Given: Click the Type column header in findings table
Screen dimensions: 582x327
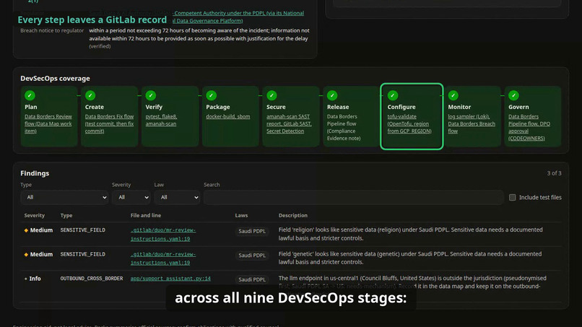Looking at the screenshot, I should [x=66, y=215].
